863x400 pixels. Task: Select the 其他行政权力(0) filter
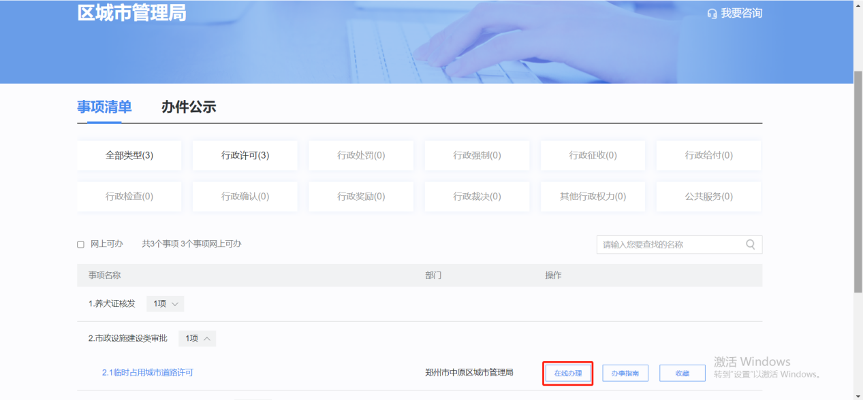tap(593, 196)
